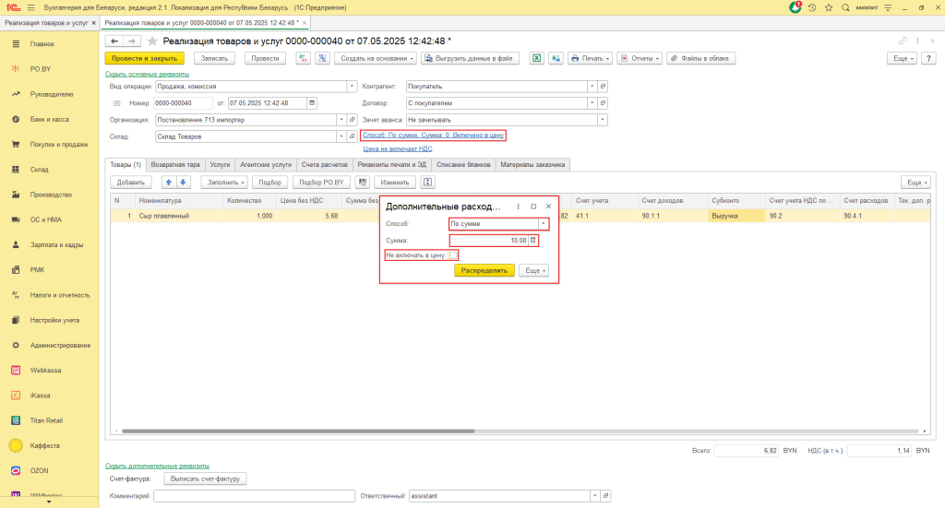
Task: Switch to Списание бланков tab
Action: [463, 164]
